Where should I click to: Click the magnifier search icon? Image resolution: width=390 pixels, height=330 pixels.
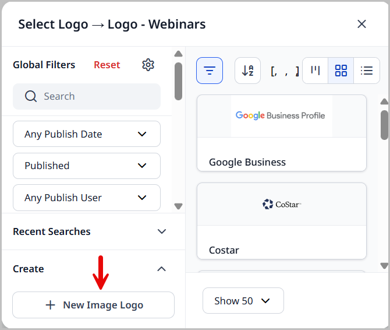pos(31,96)
